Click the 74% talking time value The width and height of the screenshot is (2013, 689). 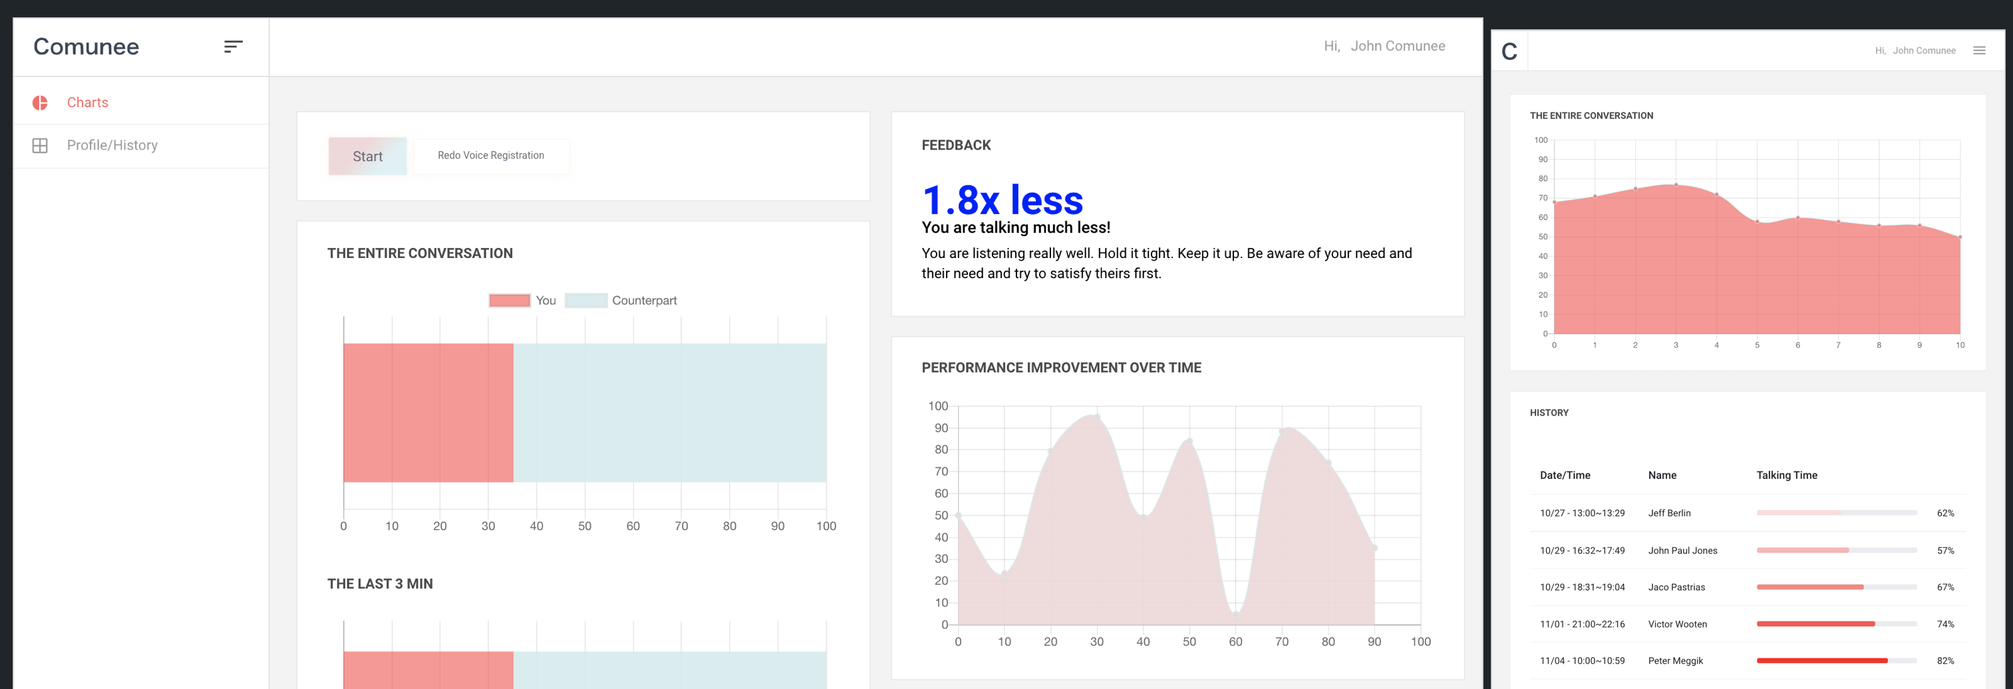tap(1945, 624)
